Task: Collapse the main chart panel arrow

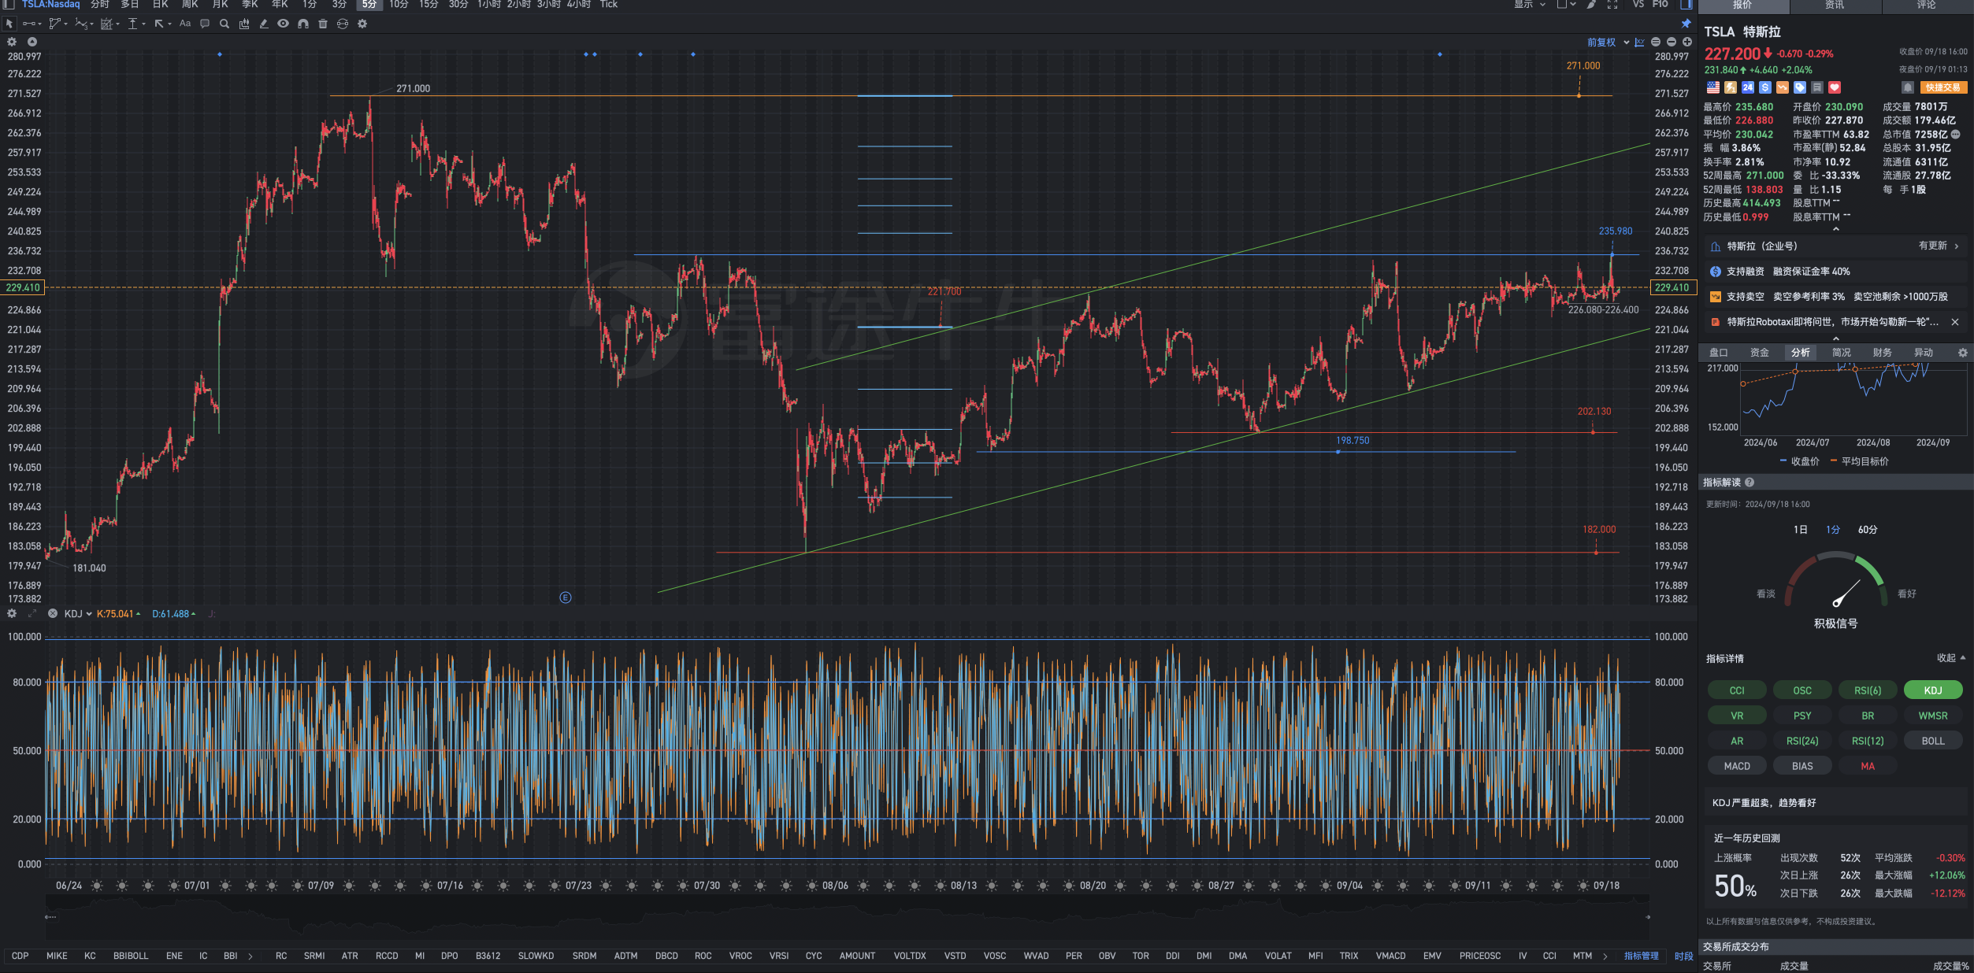Action: (x=32, y=42)
